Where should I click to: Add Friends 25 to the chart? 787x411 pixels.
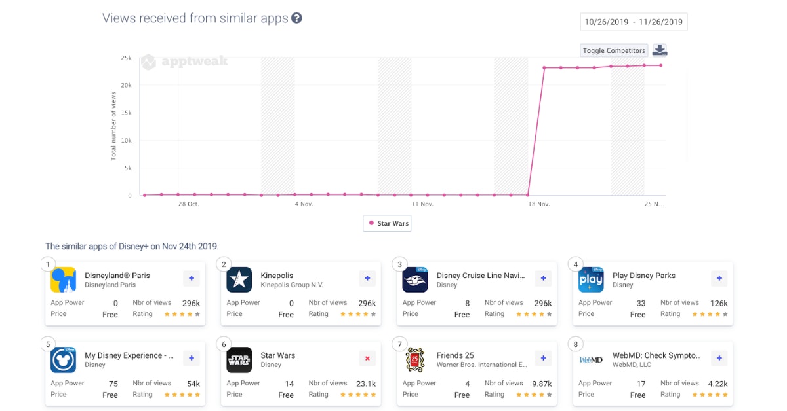pos(543,359)
